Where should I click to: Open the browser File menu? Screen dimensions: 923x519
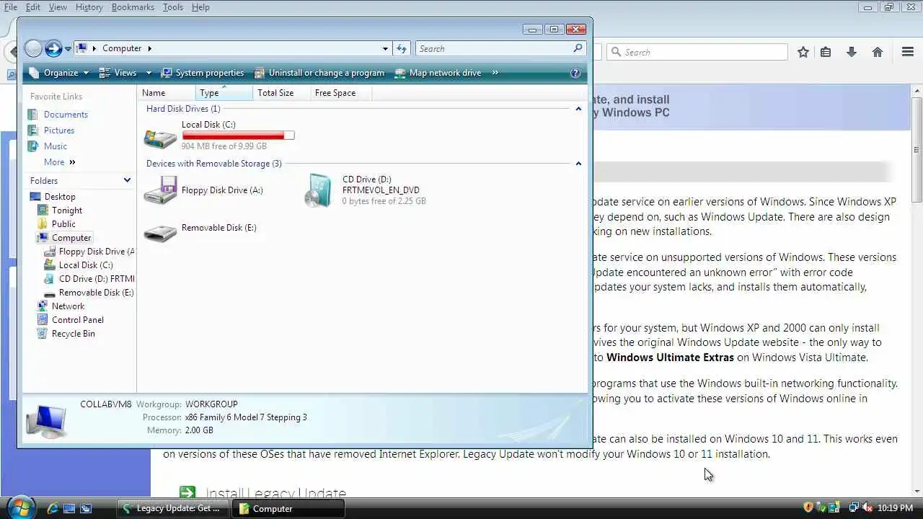tap(11, 7)
